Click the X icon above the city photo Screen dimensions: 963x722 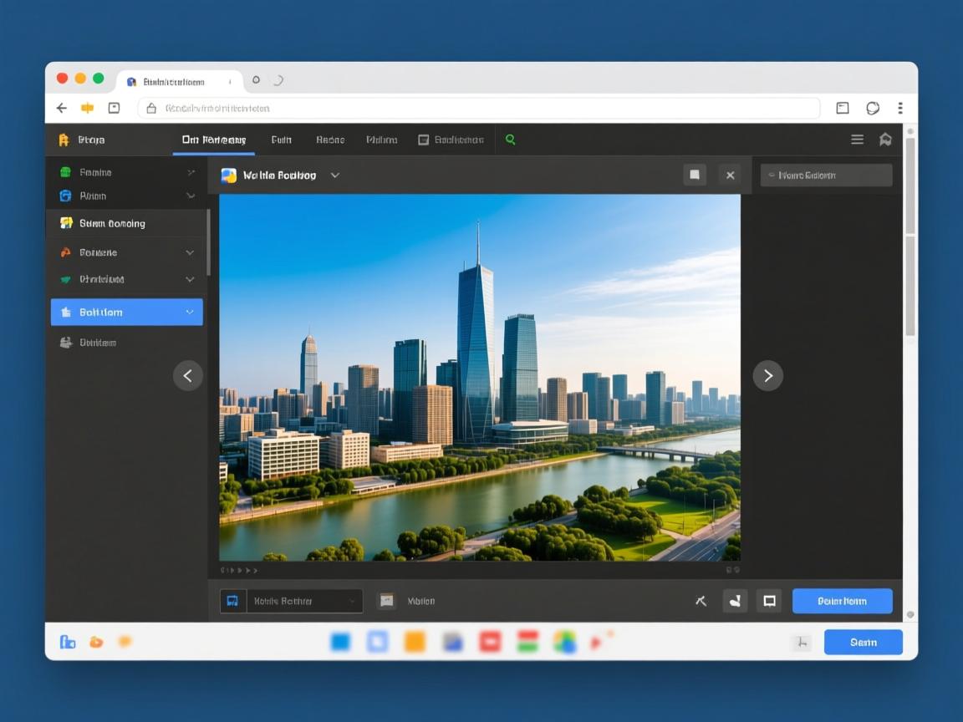click(x=730, y=175)
